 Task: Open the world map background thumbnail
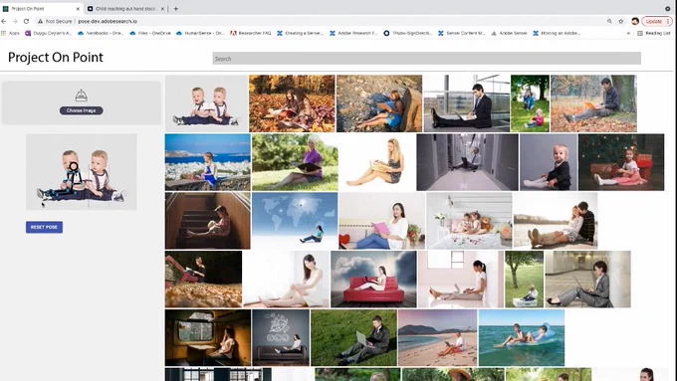coord(295,221)
